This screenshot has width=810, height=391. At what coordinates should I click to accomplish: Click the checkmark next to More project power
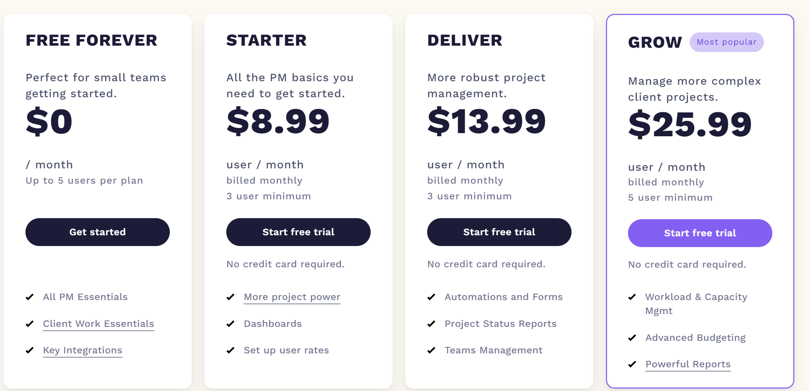[231, 297]
